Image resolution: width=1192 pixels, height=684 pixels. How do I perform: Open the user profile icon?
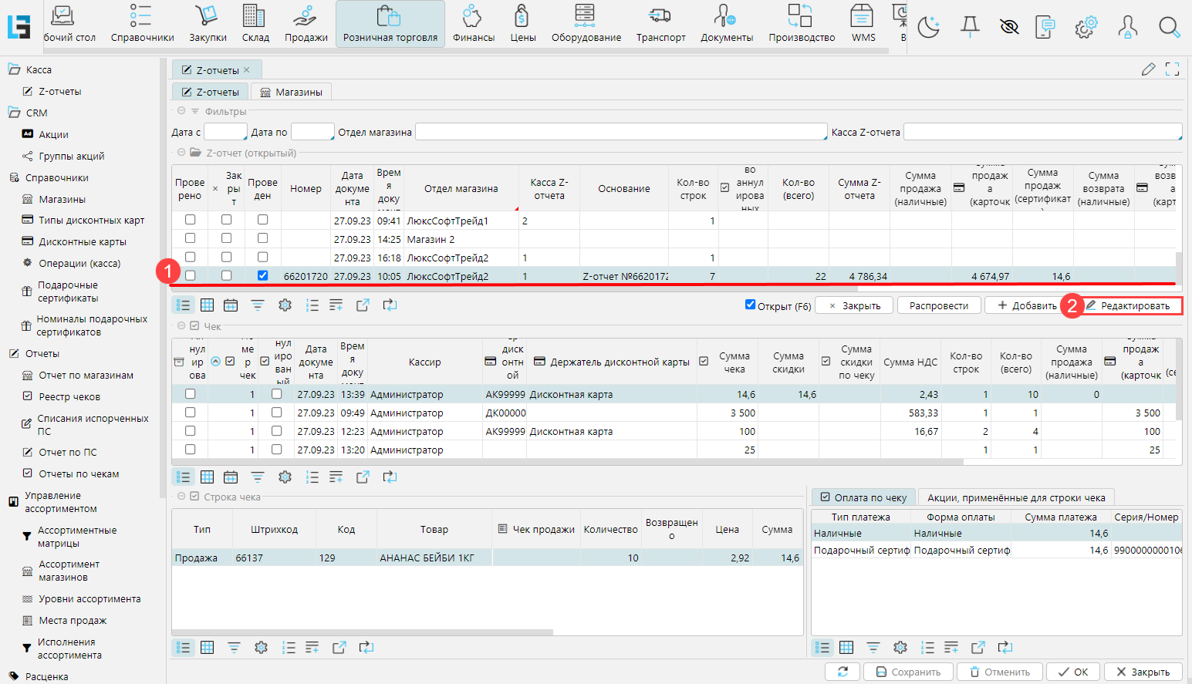coord(1127,28)
